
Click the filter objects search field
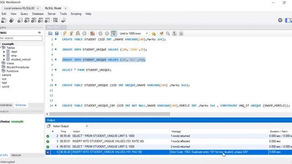pos(21,38)
